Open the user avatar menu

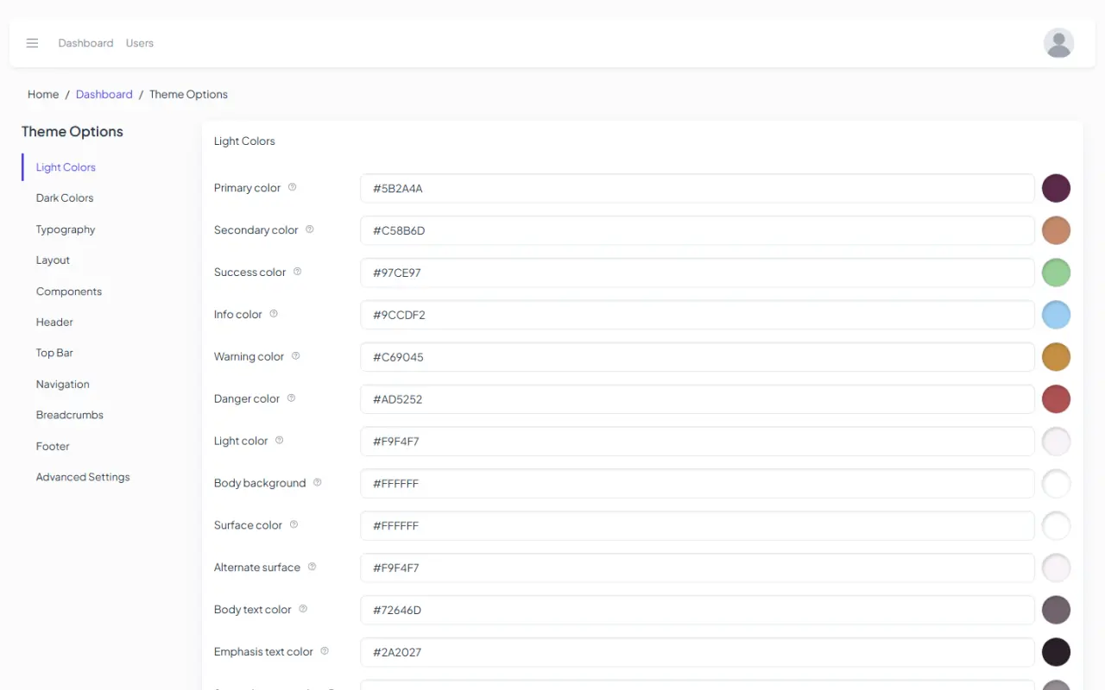click(1058, 43)
